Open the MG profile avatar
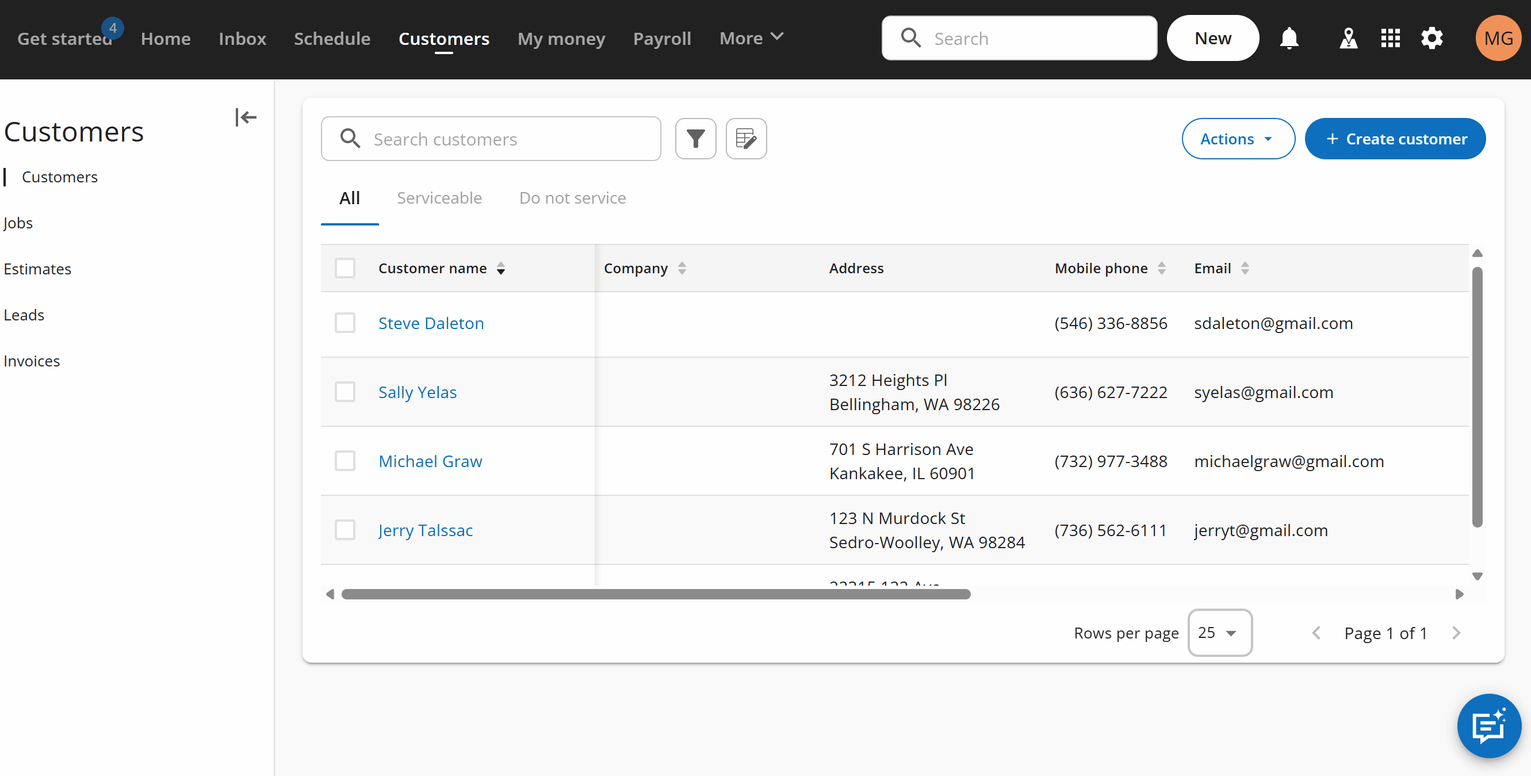Viewport: 1531px width, 776px height. click(1498, 39)
